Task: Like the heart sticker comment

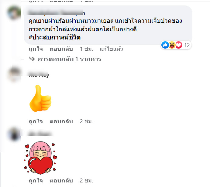Action: (36, 181)
